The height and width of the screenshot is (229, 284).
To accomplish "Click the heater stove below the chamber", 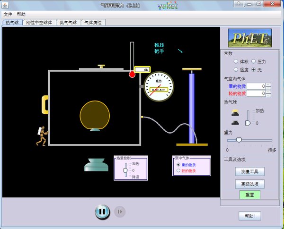I will 97,164.
